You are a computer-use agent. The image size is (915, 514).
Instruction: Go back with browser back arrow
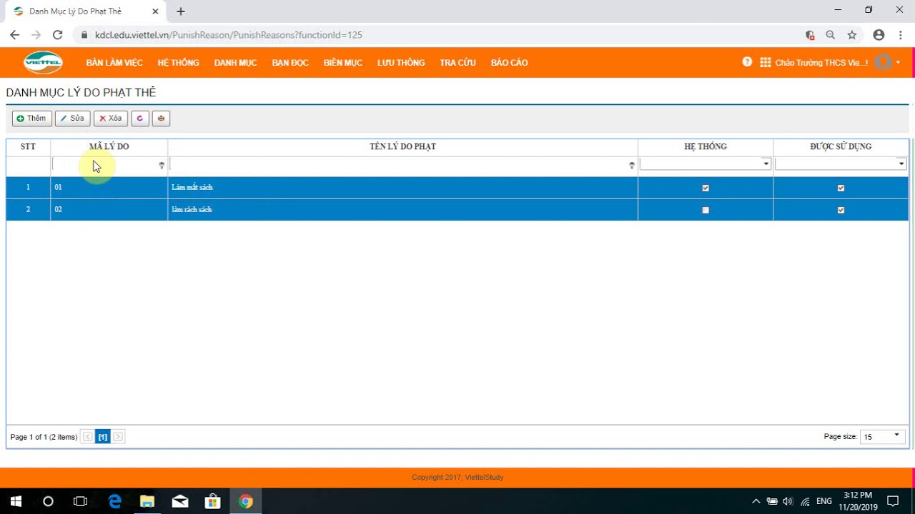point(14,34)
